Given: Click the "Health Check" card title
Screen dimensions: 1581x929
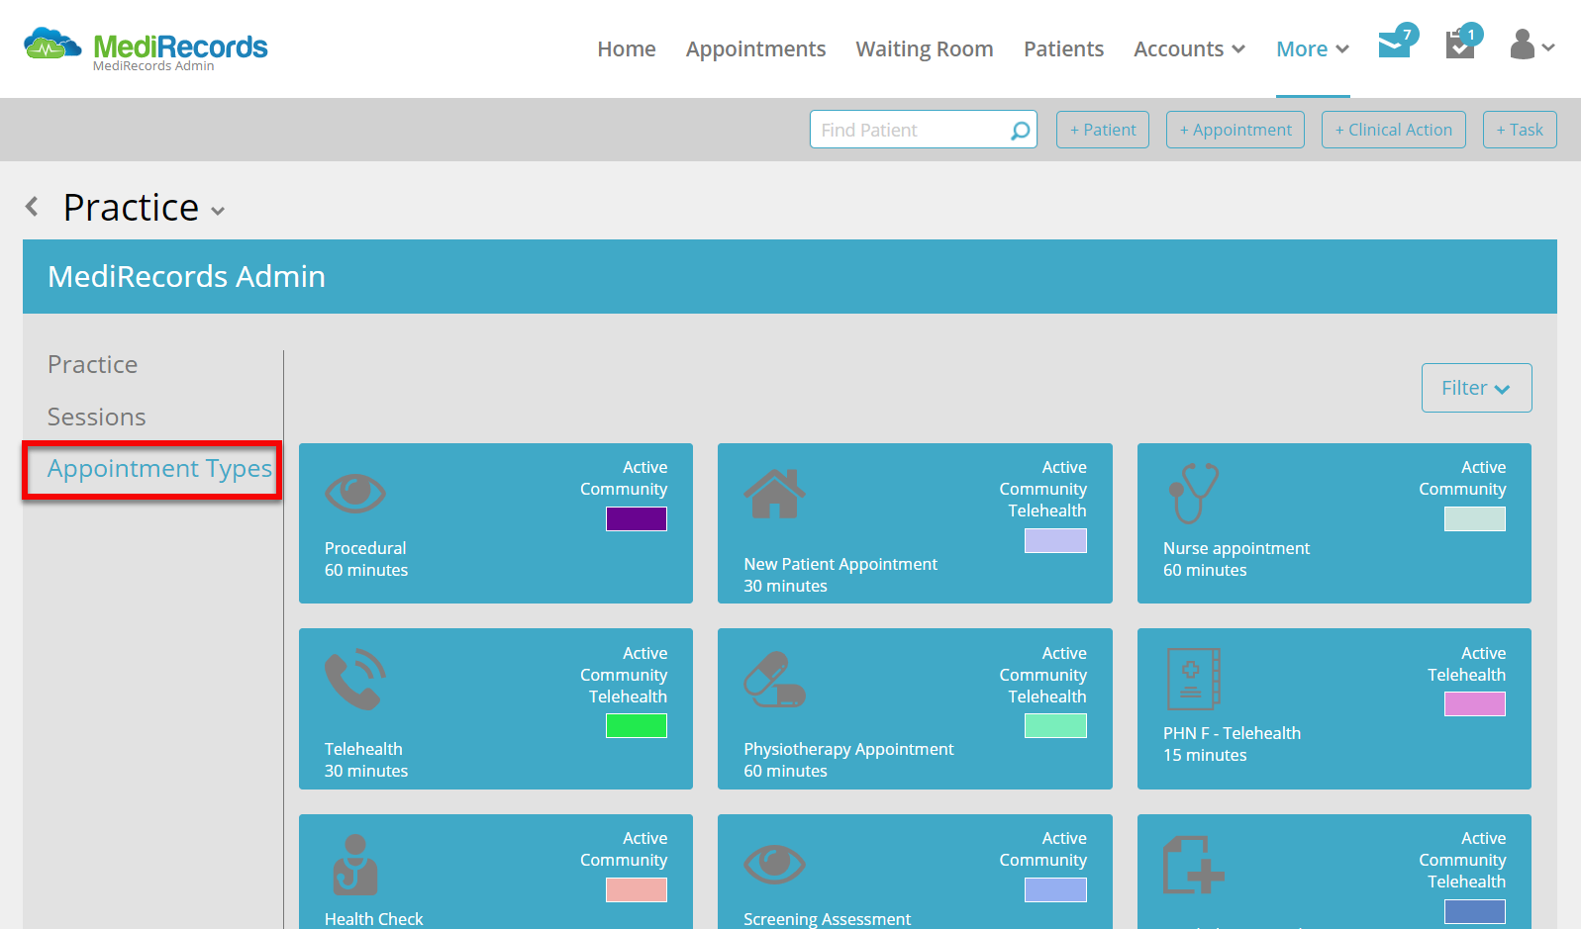Looking at the screenshot, I should 373,919.
